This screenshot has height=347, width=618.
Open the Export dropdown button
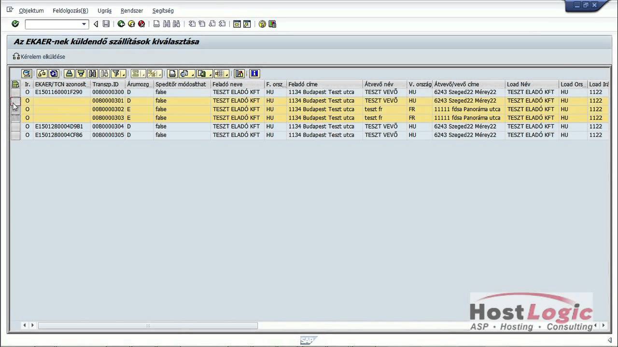click(205, 74)
